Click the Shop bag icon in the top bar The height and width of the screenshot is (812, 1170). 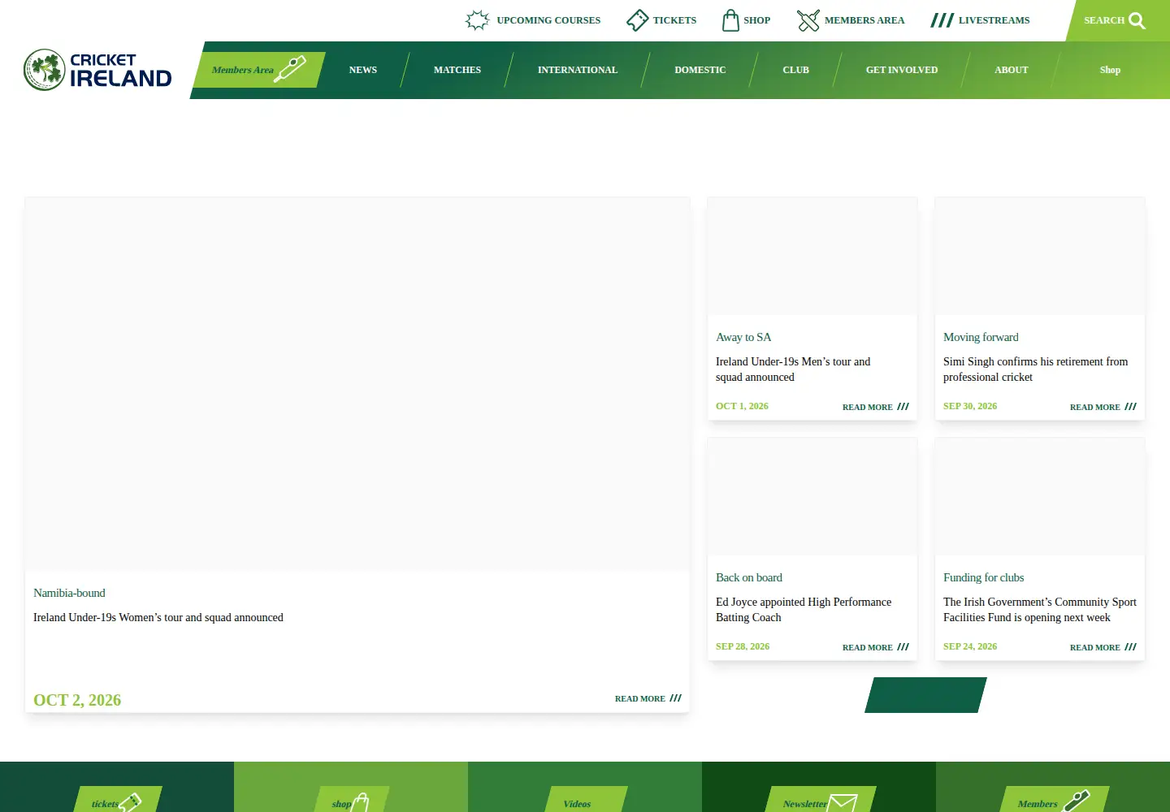[730, 20]
